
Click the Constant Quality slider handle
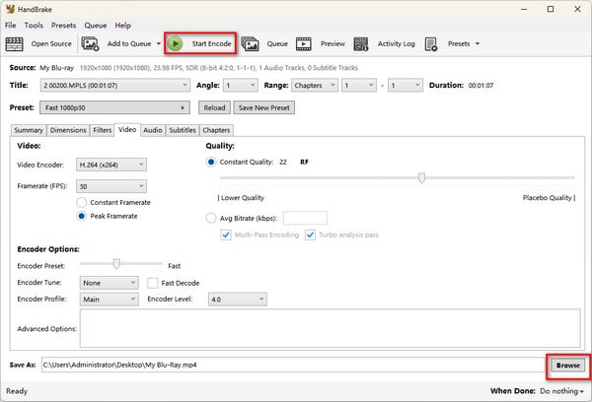click(x=421, y=178)
